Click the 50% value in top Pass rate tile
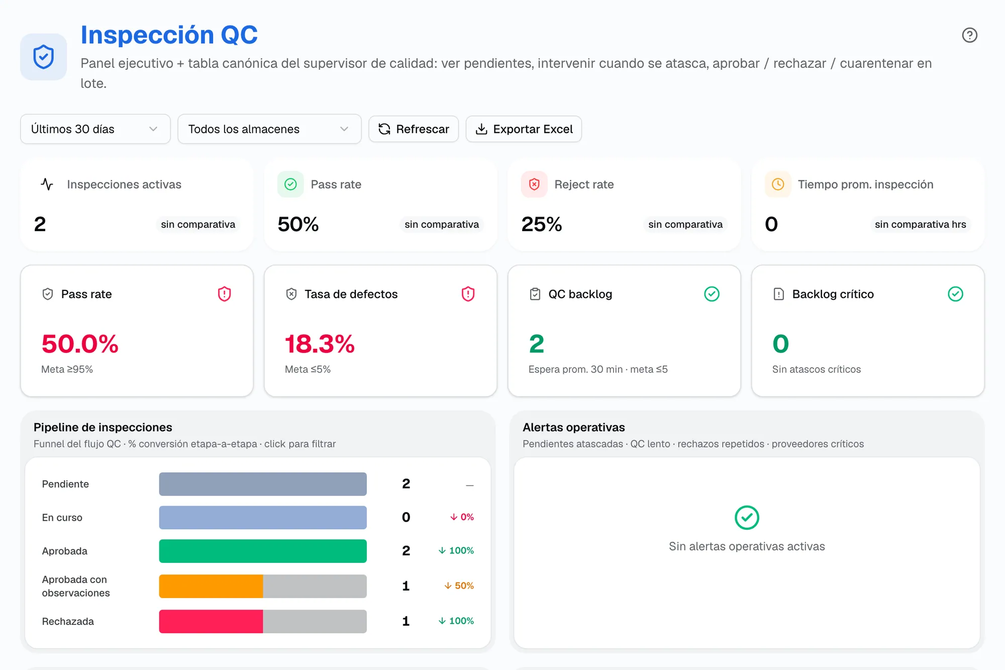Screen dimensions: 1005x670 click(298, 224)
